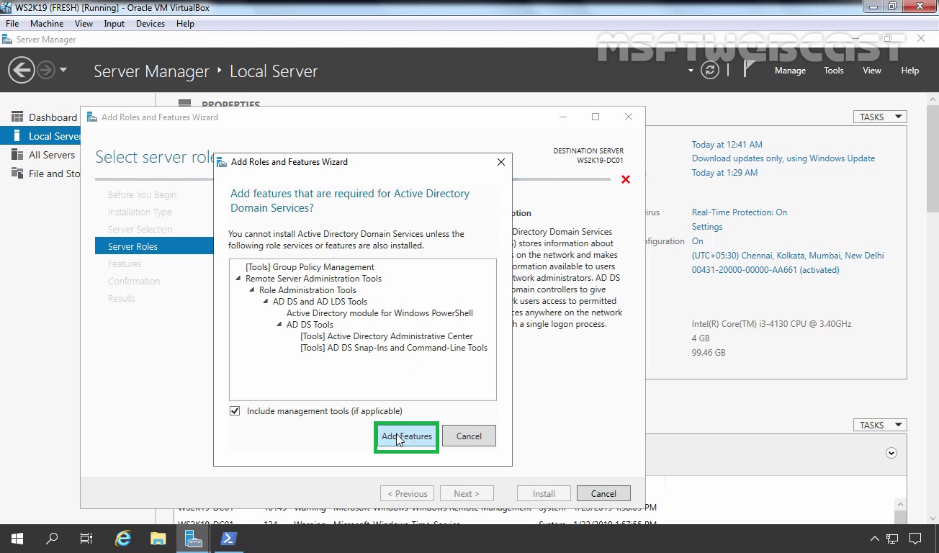Viewport: 939px width, 553px height.
Task: Open the Settings link
Action: pyautogui.click(x=707, y=227)
